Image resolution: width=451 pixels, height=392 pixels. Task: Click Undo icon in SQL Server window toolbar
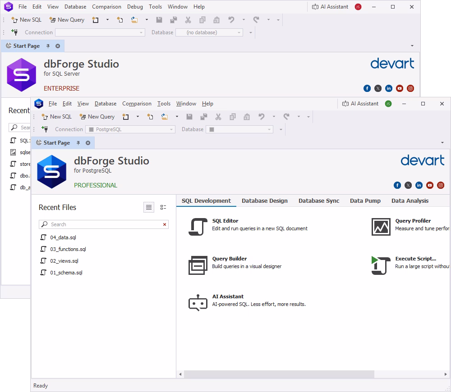click(231, 20)
